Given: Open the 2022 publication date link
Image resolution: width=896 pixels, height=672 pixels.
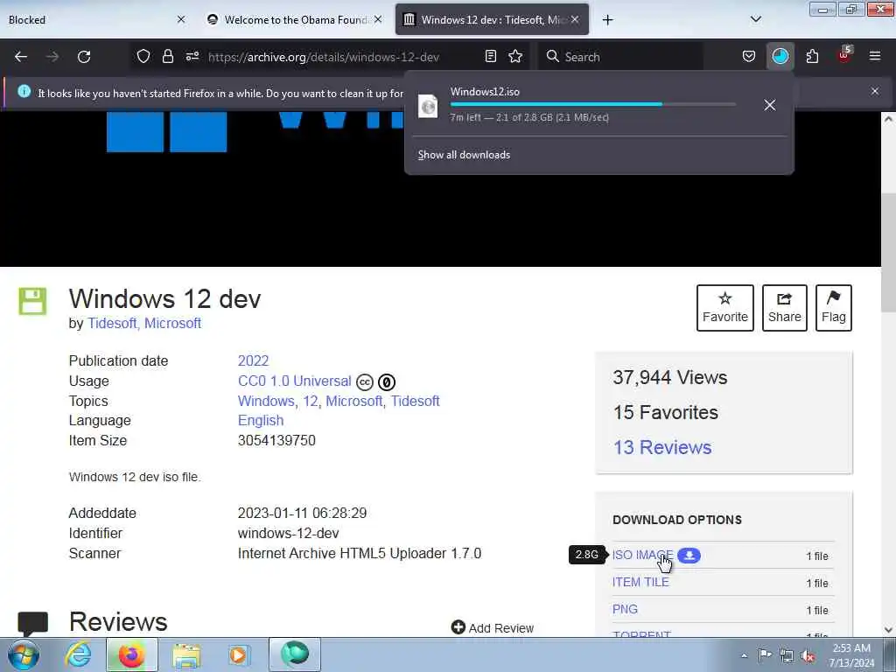Looking at the screenshot, I should click(x=253, y=361).
